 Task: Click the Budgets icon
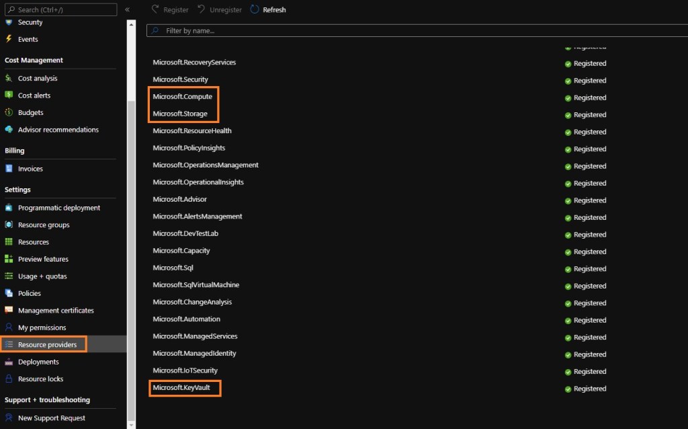(x=9, y=112)
